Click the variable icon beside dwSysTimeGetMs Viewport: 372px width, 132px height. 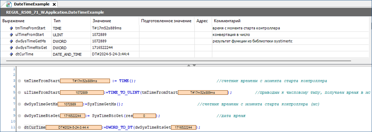pyautogui.click(x=11, y=41)
